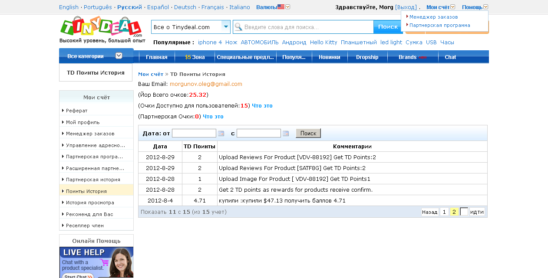Expand the Все категории menu

coord(96,56)
